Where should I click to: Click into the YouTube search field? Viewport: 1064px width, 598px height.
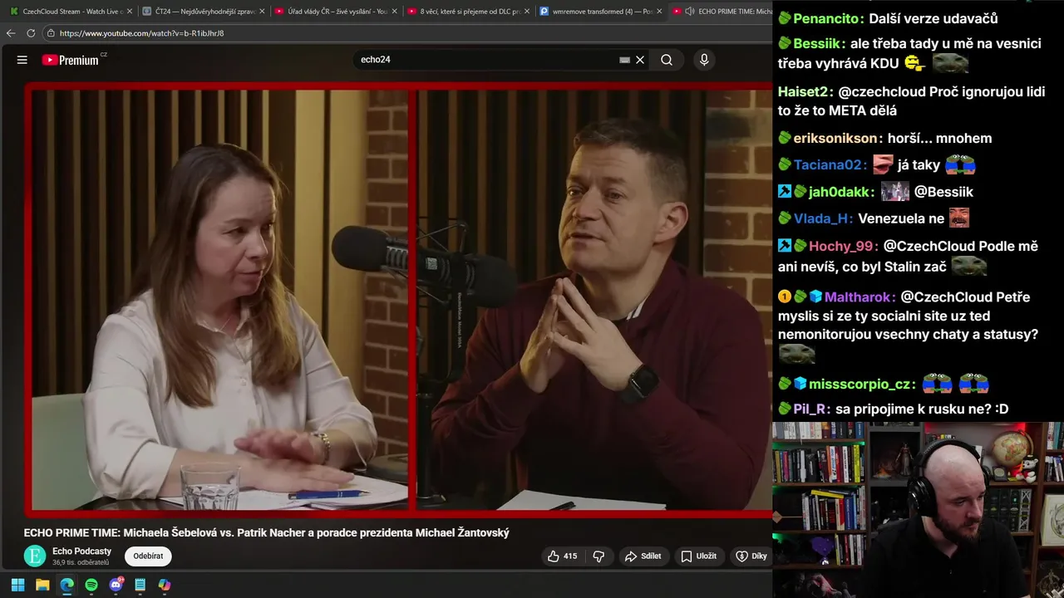(486, 60)
